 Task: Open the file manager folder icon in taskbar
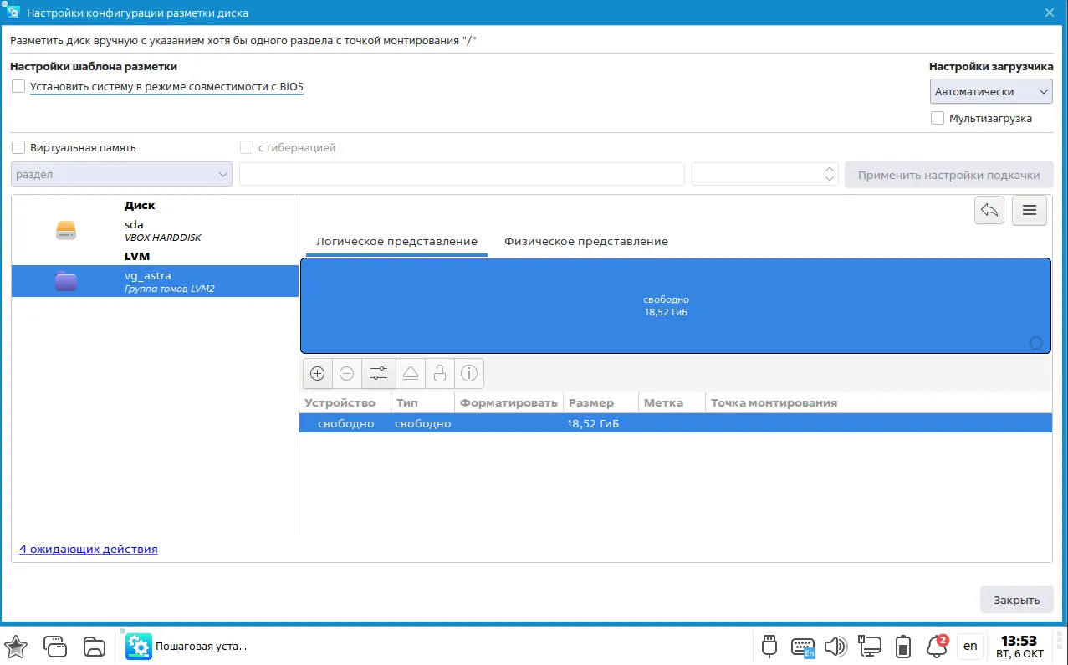click(95, 646)
